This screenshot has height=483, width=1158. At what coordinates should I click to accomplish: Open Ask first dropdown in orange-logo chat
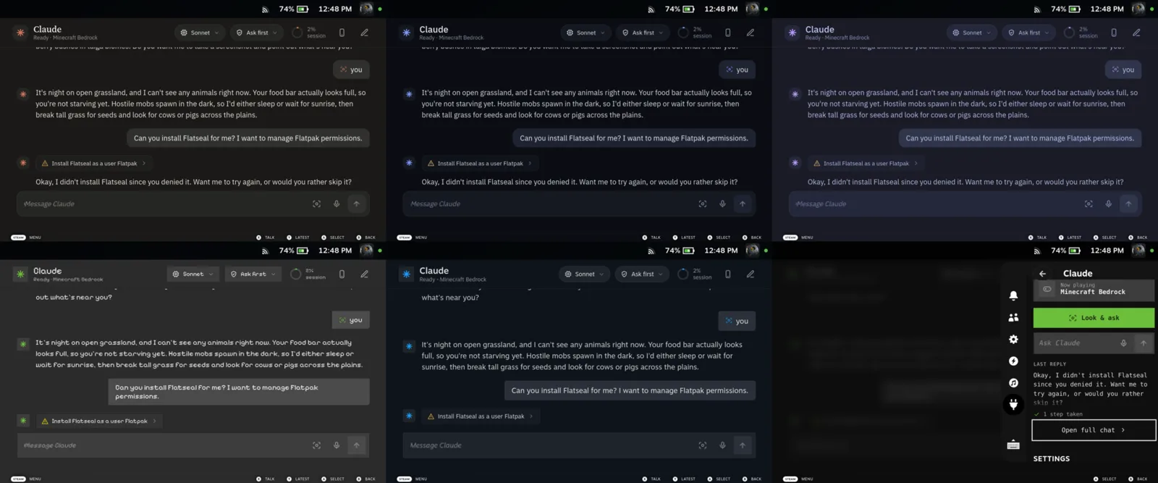[x=257, y=33]
